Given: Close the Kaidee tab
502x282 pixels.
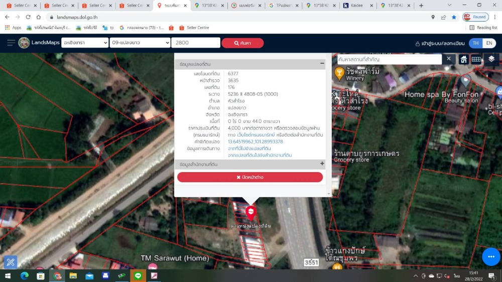Looking at the screenshot, I should click(371, 6).
